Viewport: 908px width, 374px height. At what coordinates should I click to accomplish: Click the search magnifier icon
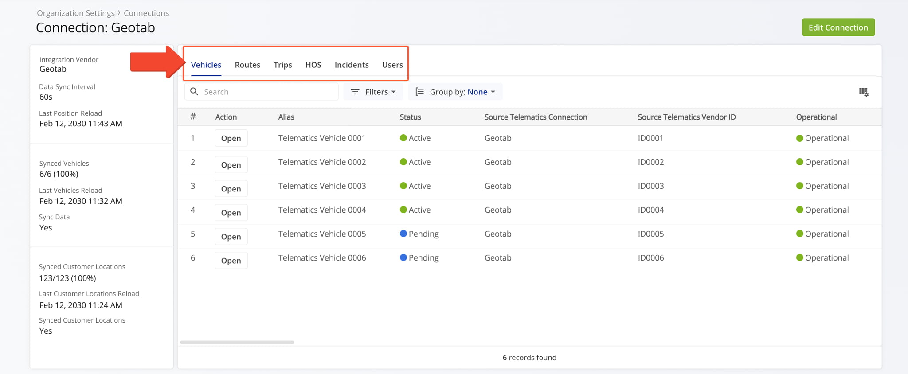(194, 92)
